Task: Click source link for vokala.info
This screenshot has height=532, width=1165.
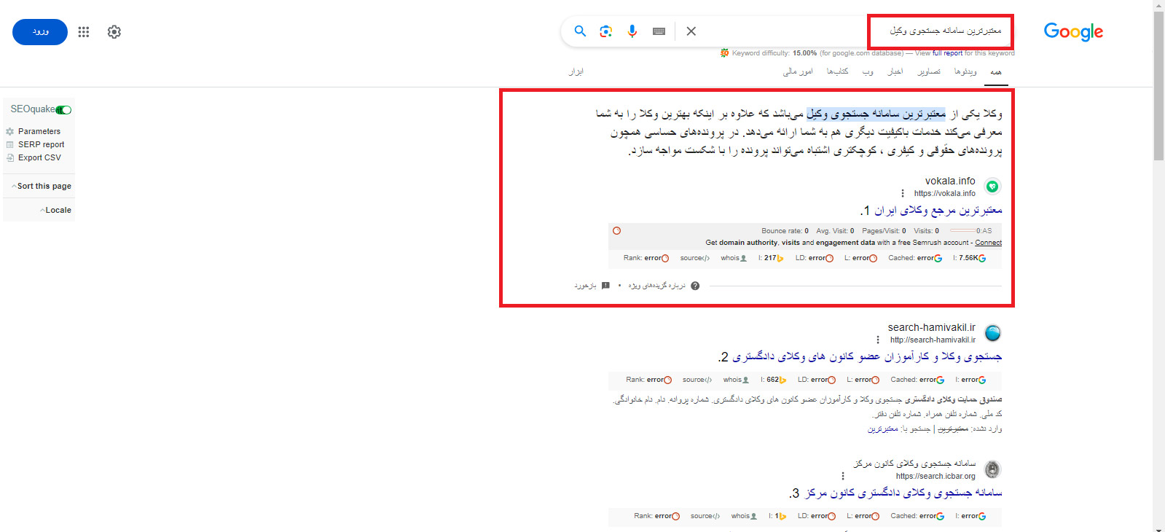Action: 695,258
